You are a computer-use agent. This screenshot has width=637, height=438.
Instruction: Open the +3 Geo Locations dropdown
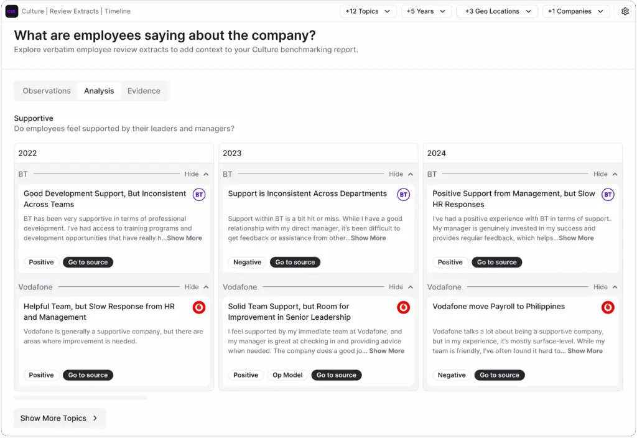click(x=498, y=11)
